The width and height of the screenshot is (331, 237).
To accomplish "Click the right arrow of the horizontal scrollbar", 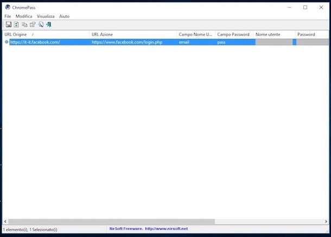I will [x=326, y=221].
